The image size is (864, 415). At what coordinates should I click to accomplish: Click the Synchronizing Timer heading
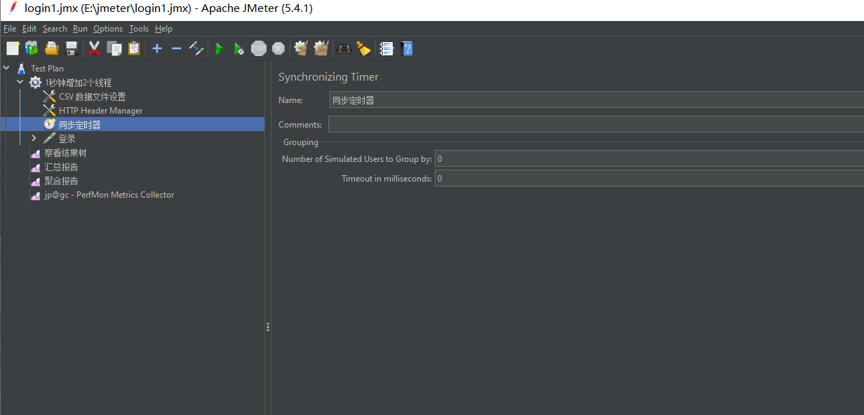328,77
